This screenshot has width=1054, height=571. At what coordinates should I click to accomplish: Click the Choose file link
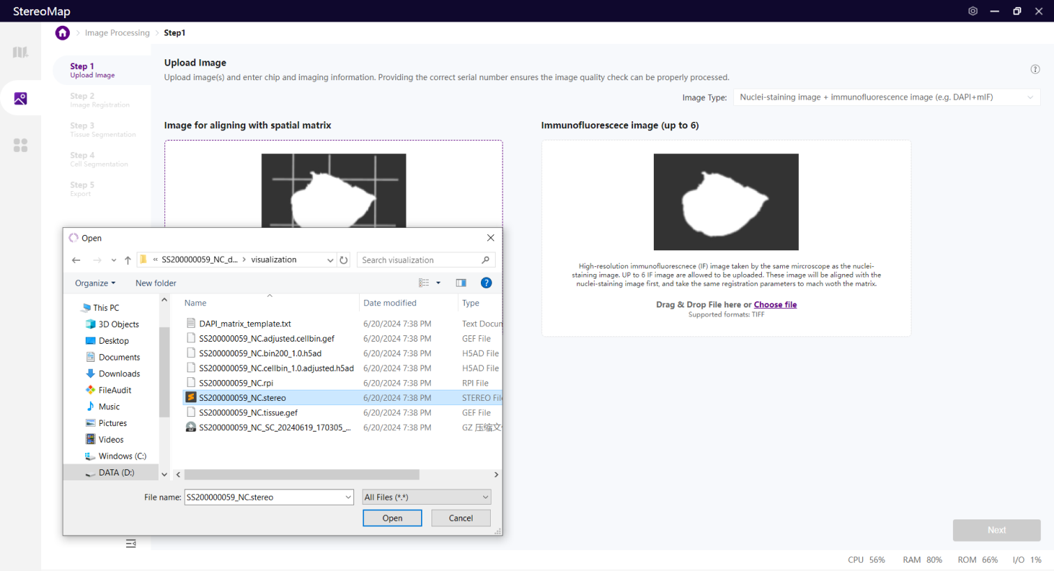click(775, 305)
